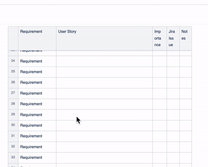Click row number 30

point(13,125)
